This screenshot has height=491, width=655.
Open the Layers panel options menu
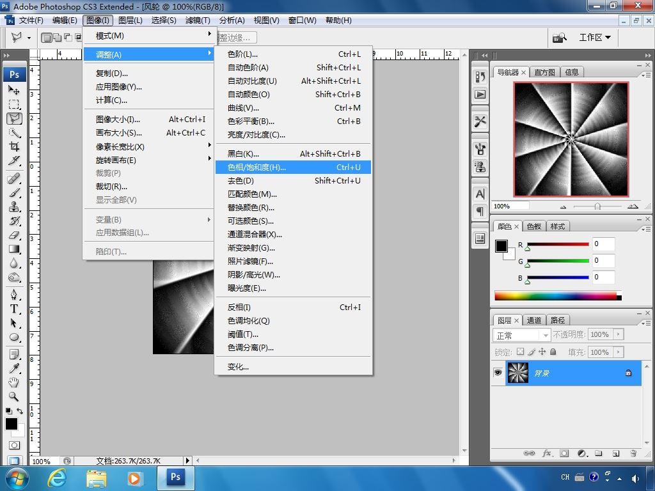point(646,323)
